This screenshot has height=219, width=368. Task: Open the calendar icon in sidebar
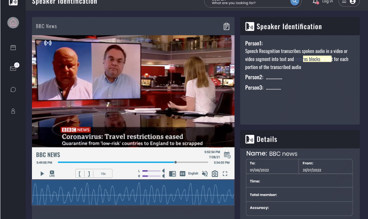click(13, 48)
